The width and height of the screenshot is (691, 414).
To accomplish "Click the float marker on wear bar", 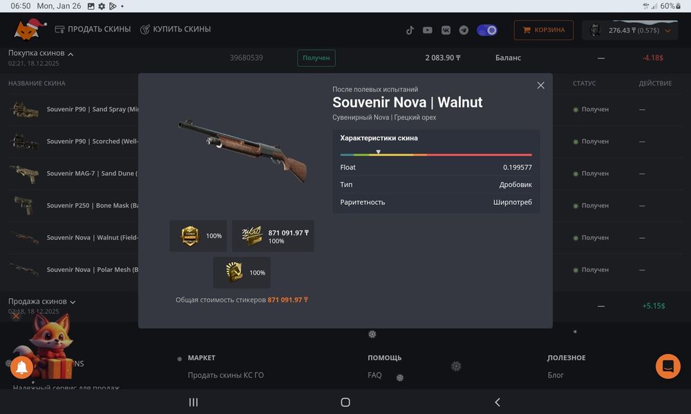I will pyautogui.click(x=378, y=152).
